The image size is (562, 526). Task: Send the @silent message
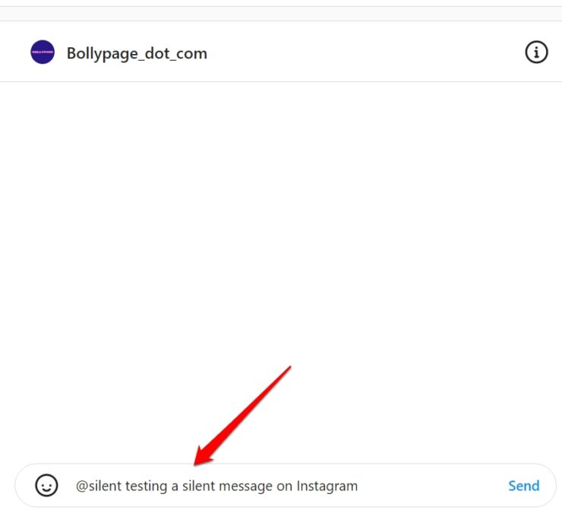tap(524, 486)
